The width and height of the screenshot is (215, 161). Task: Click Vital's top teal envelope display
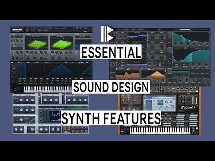tap(191, 37)
